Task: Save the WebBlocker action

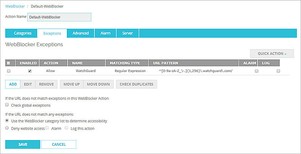Action: click(23, 144)
